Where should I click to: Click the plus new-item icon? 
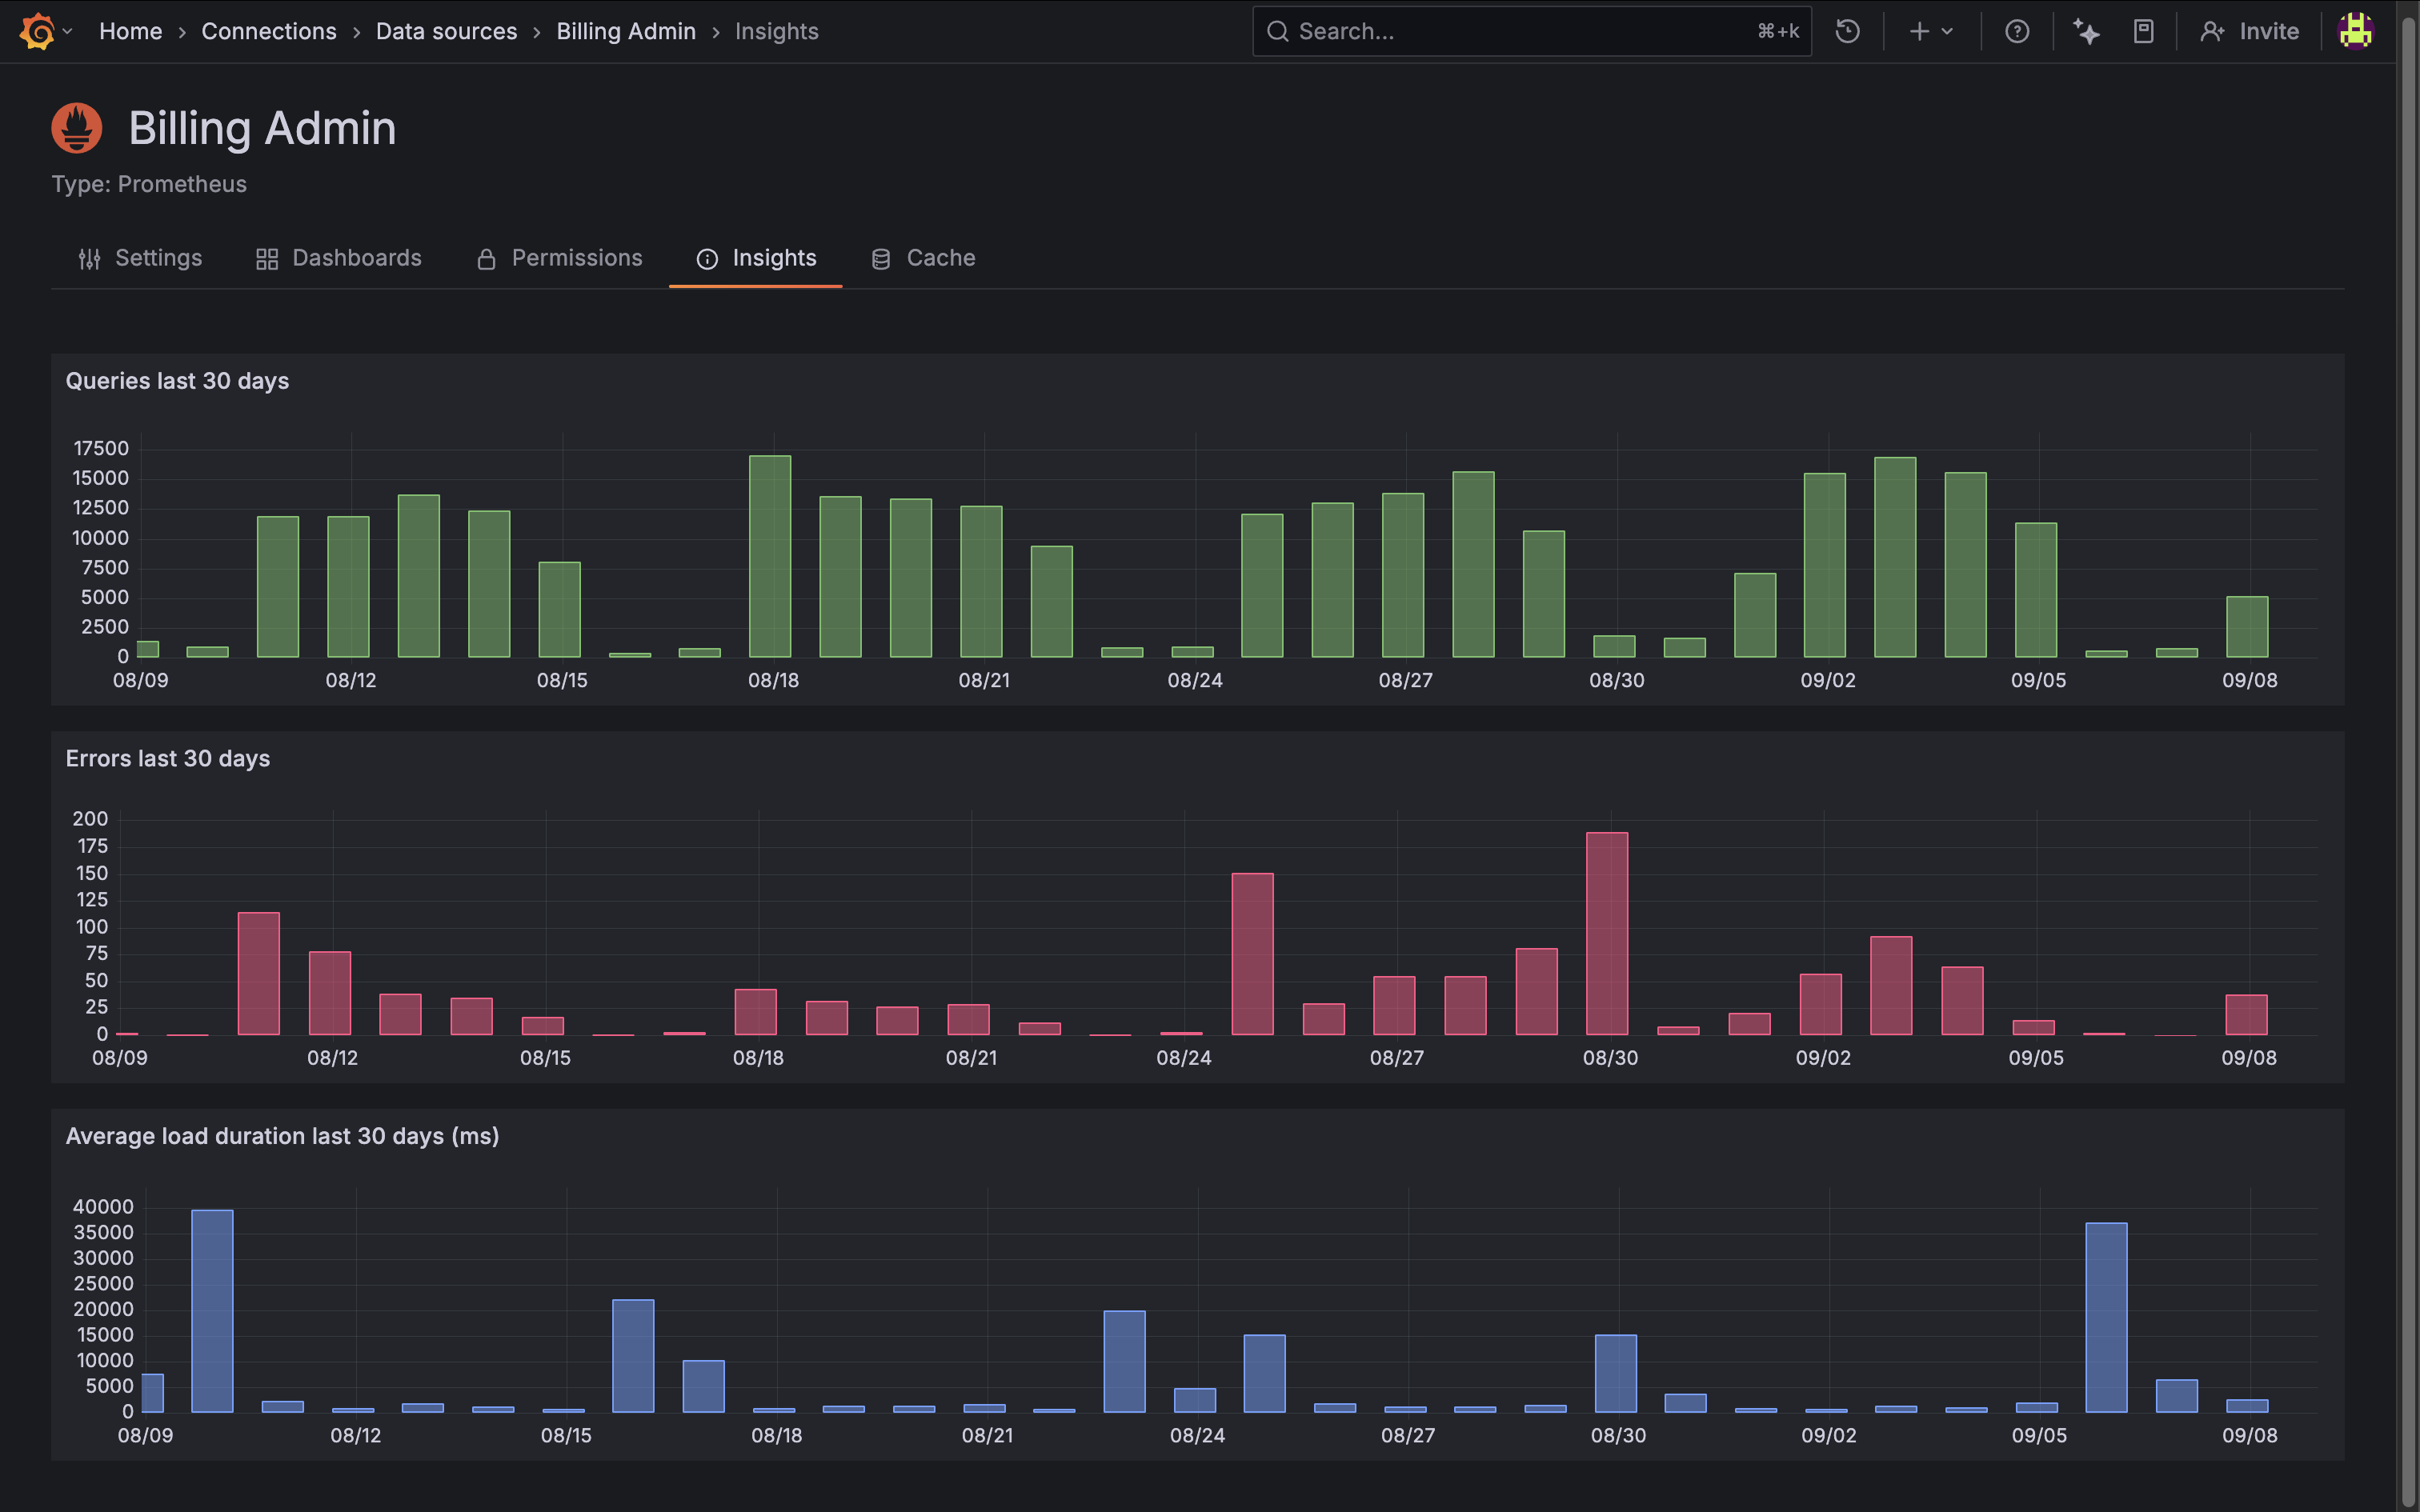pos(1918,31)
